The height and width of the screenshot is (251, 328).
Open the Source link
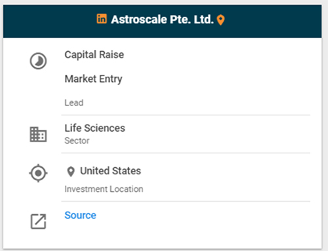(80, 215)
